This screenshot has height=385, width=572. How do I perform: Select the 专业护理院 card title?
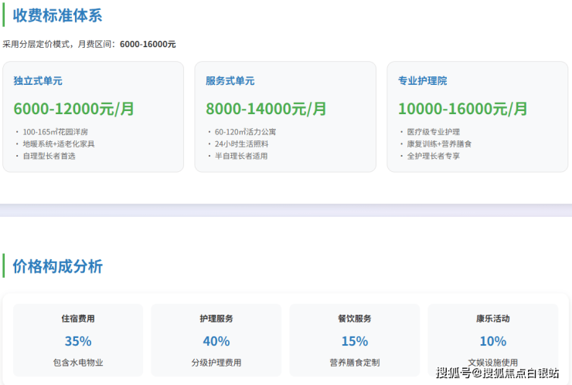pyautogui.click(x=422, y=81)
